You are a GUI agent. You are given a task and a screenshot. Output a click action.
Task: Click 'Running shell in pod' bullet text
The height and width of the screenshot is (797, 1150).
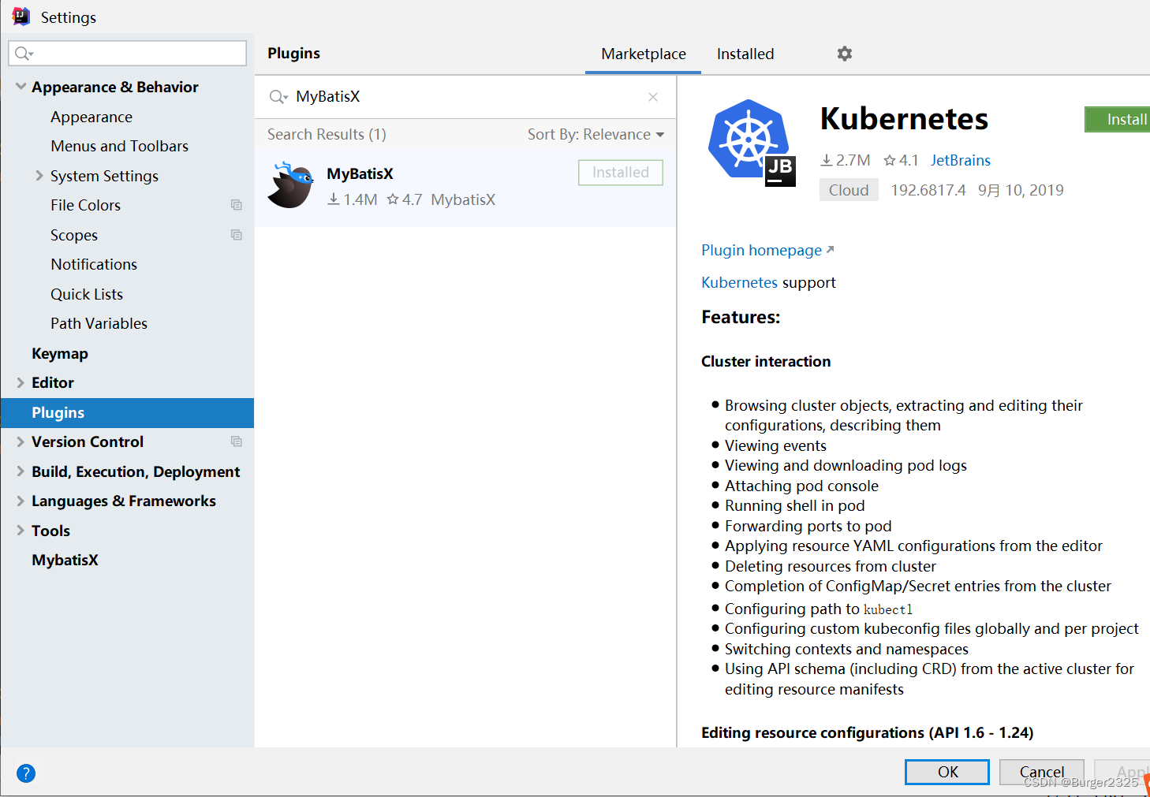(794, 505)
